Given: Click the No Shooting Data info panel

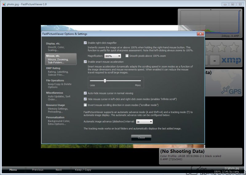Looking at the screenshot, I should click(x=200, y=156).
